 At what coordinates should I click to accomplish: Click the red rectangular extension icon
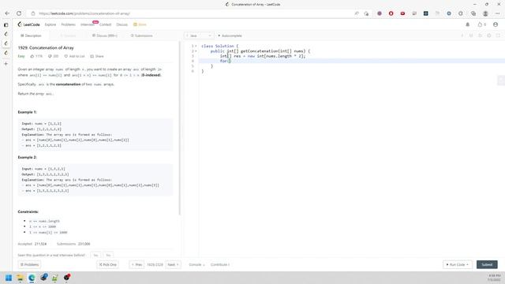pos(402,13)
